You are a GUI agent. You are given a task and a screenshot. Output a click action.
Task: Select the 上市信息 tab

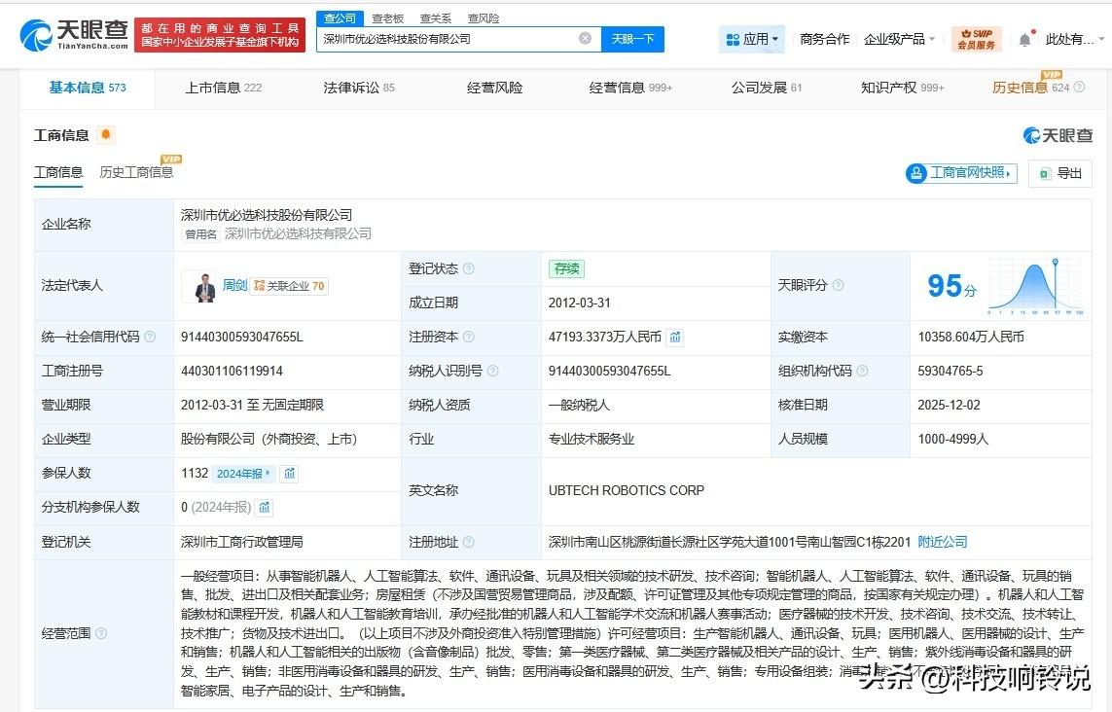[x=224, y=88]
